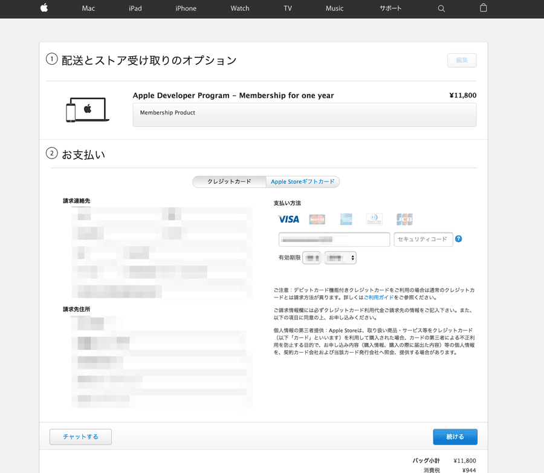Click the 配送とストア受け取りのオプション heading
This screenshot has height=473, width=544.
click(149, 60)
